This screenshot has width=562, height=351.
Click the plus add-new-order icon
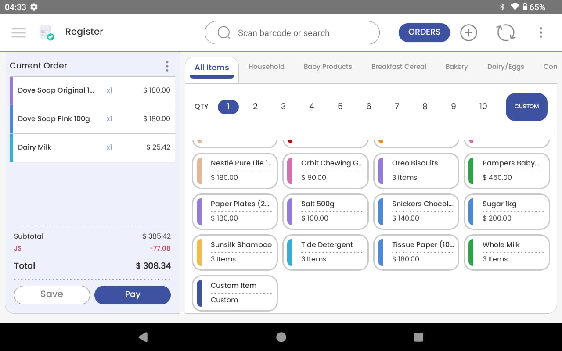pos(468,32)
